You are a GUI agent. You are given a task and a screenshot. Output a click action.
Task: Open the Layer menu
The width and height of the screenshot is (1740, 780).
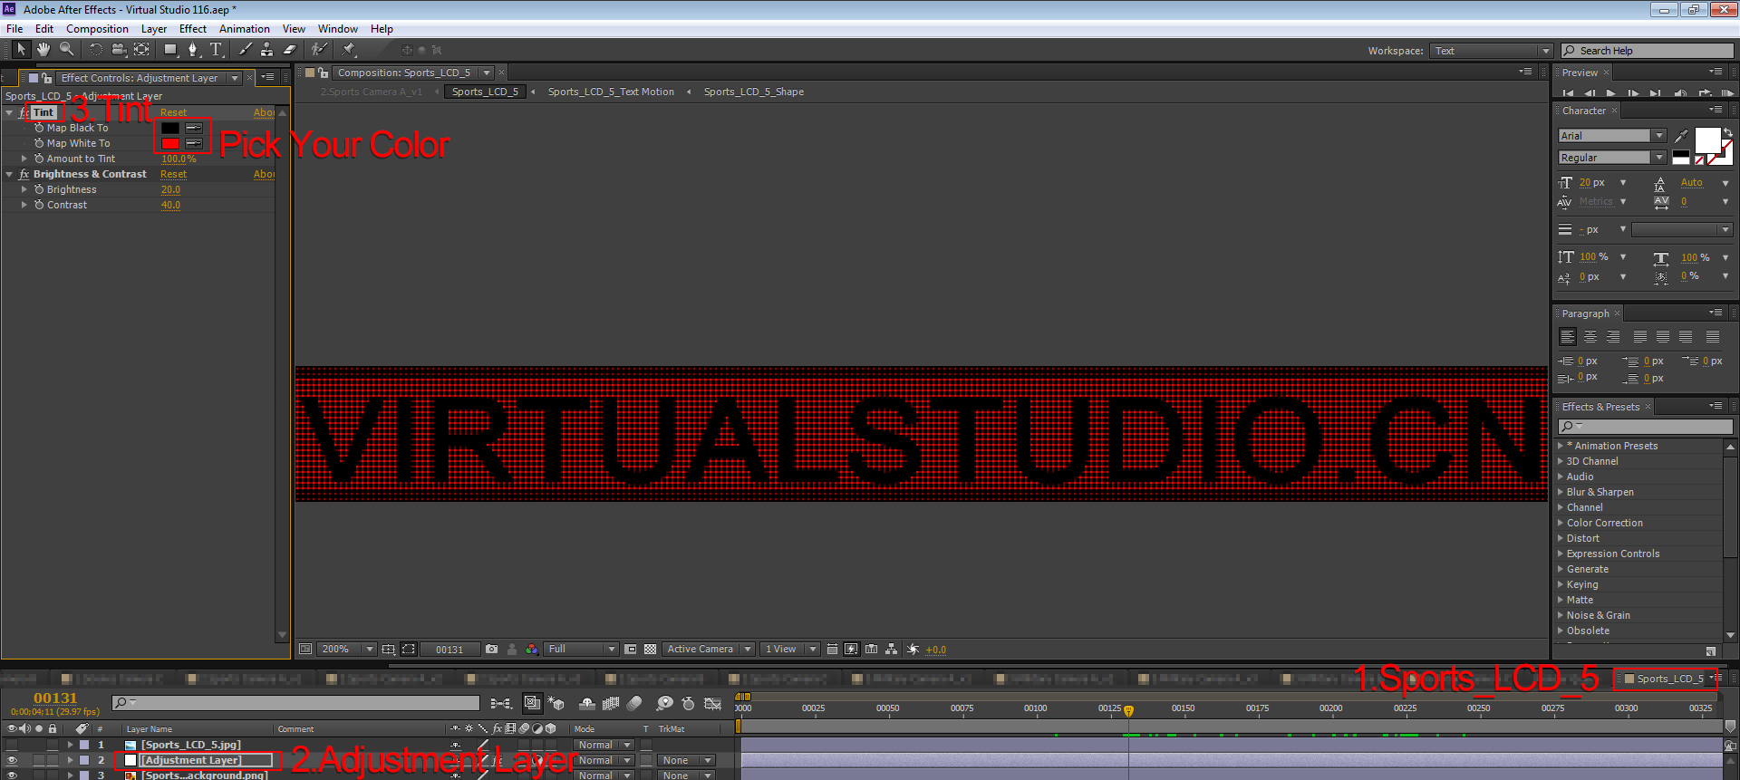coord(154,29)
